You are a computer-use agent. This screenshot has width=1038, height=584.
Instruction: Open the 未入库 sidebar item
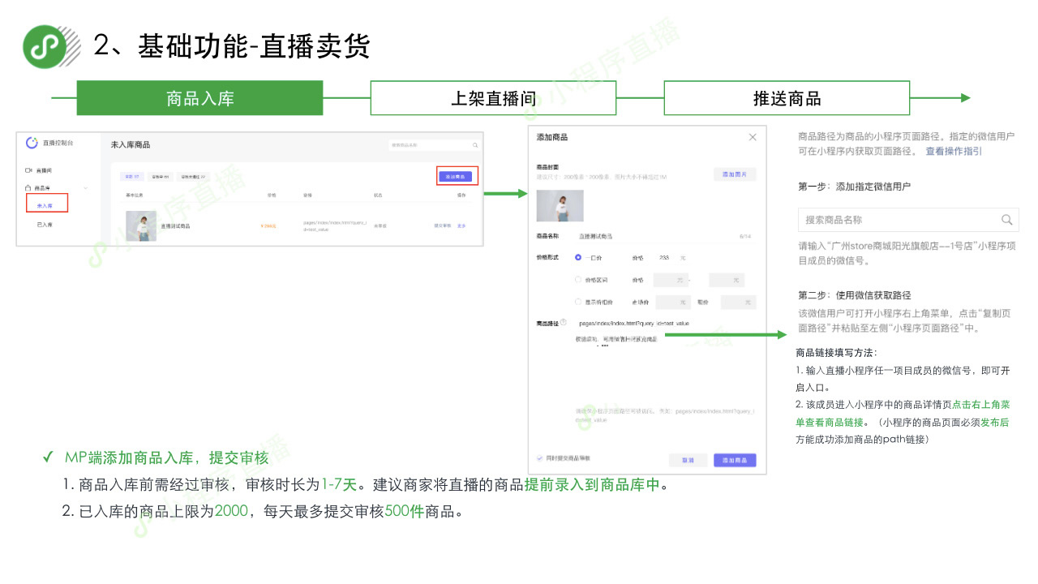click(45, 206)
